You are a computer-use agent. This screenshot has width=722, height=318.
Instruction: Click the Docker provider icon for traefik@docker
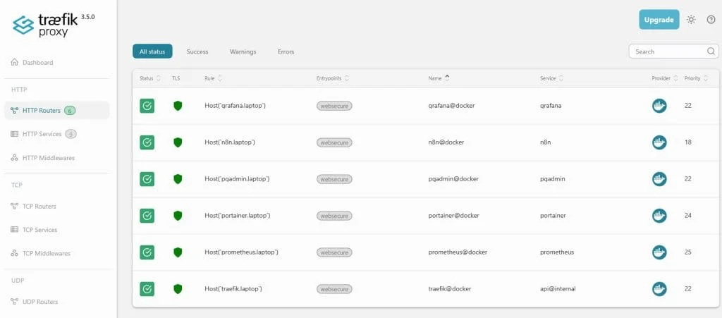[659, 288]
